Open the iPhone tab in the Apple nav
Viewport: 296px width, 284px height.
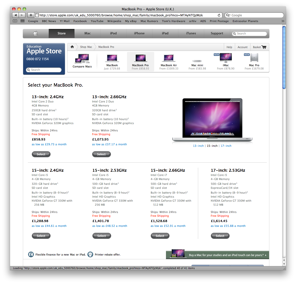click(x=139, y=33)
